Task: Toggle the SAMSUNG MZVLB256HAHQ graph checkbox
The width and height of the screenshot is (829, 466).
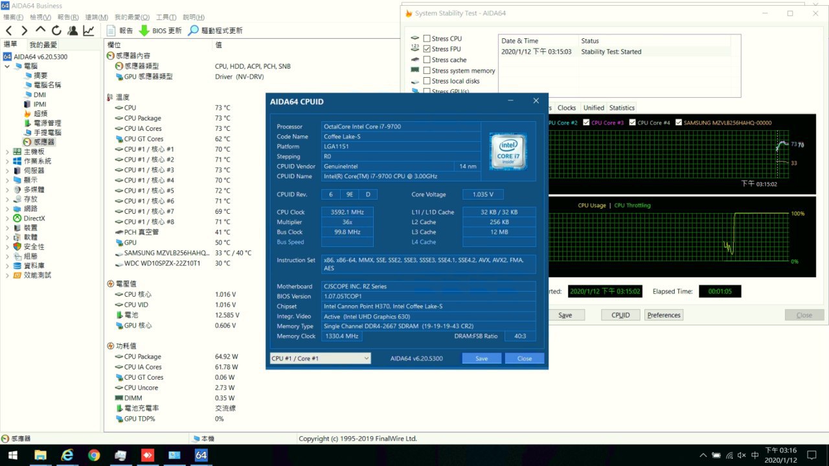Action: pos(679,122)
